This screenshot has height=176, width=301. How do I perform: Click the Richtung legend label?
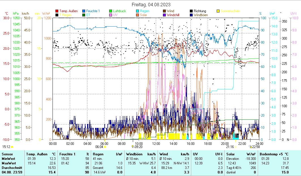(x=200, y=11)
